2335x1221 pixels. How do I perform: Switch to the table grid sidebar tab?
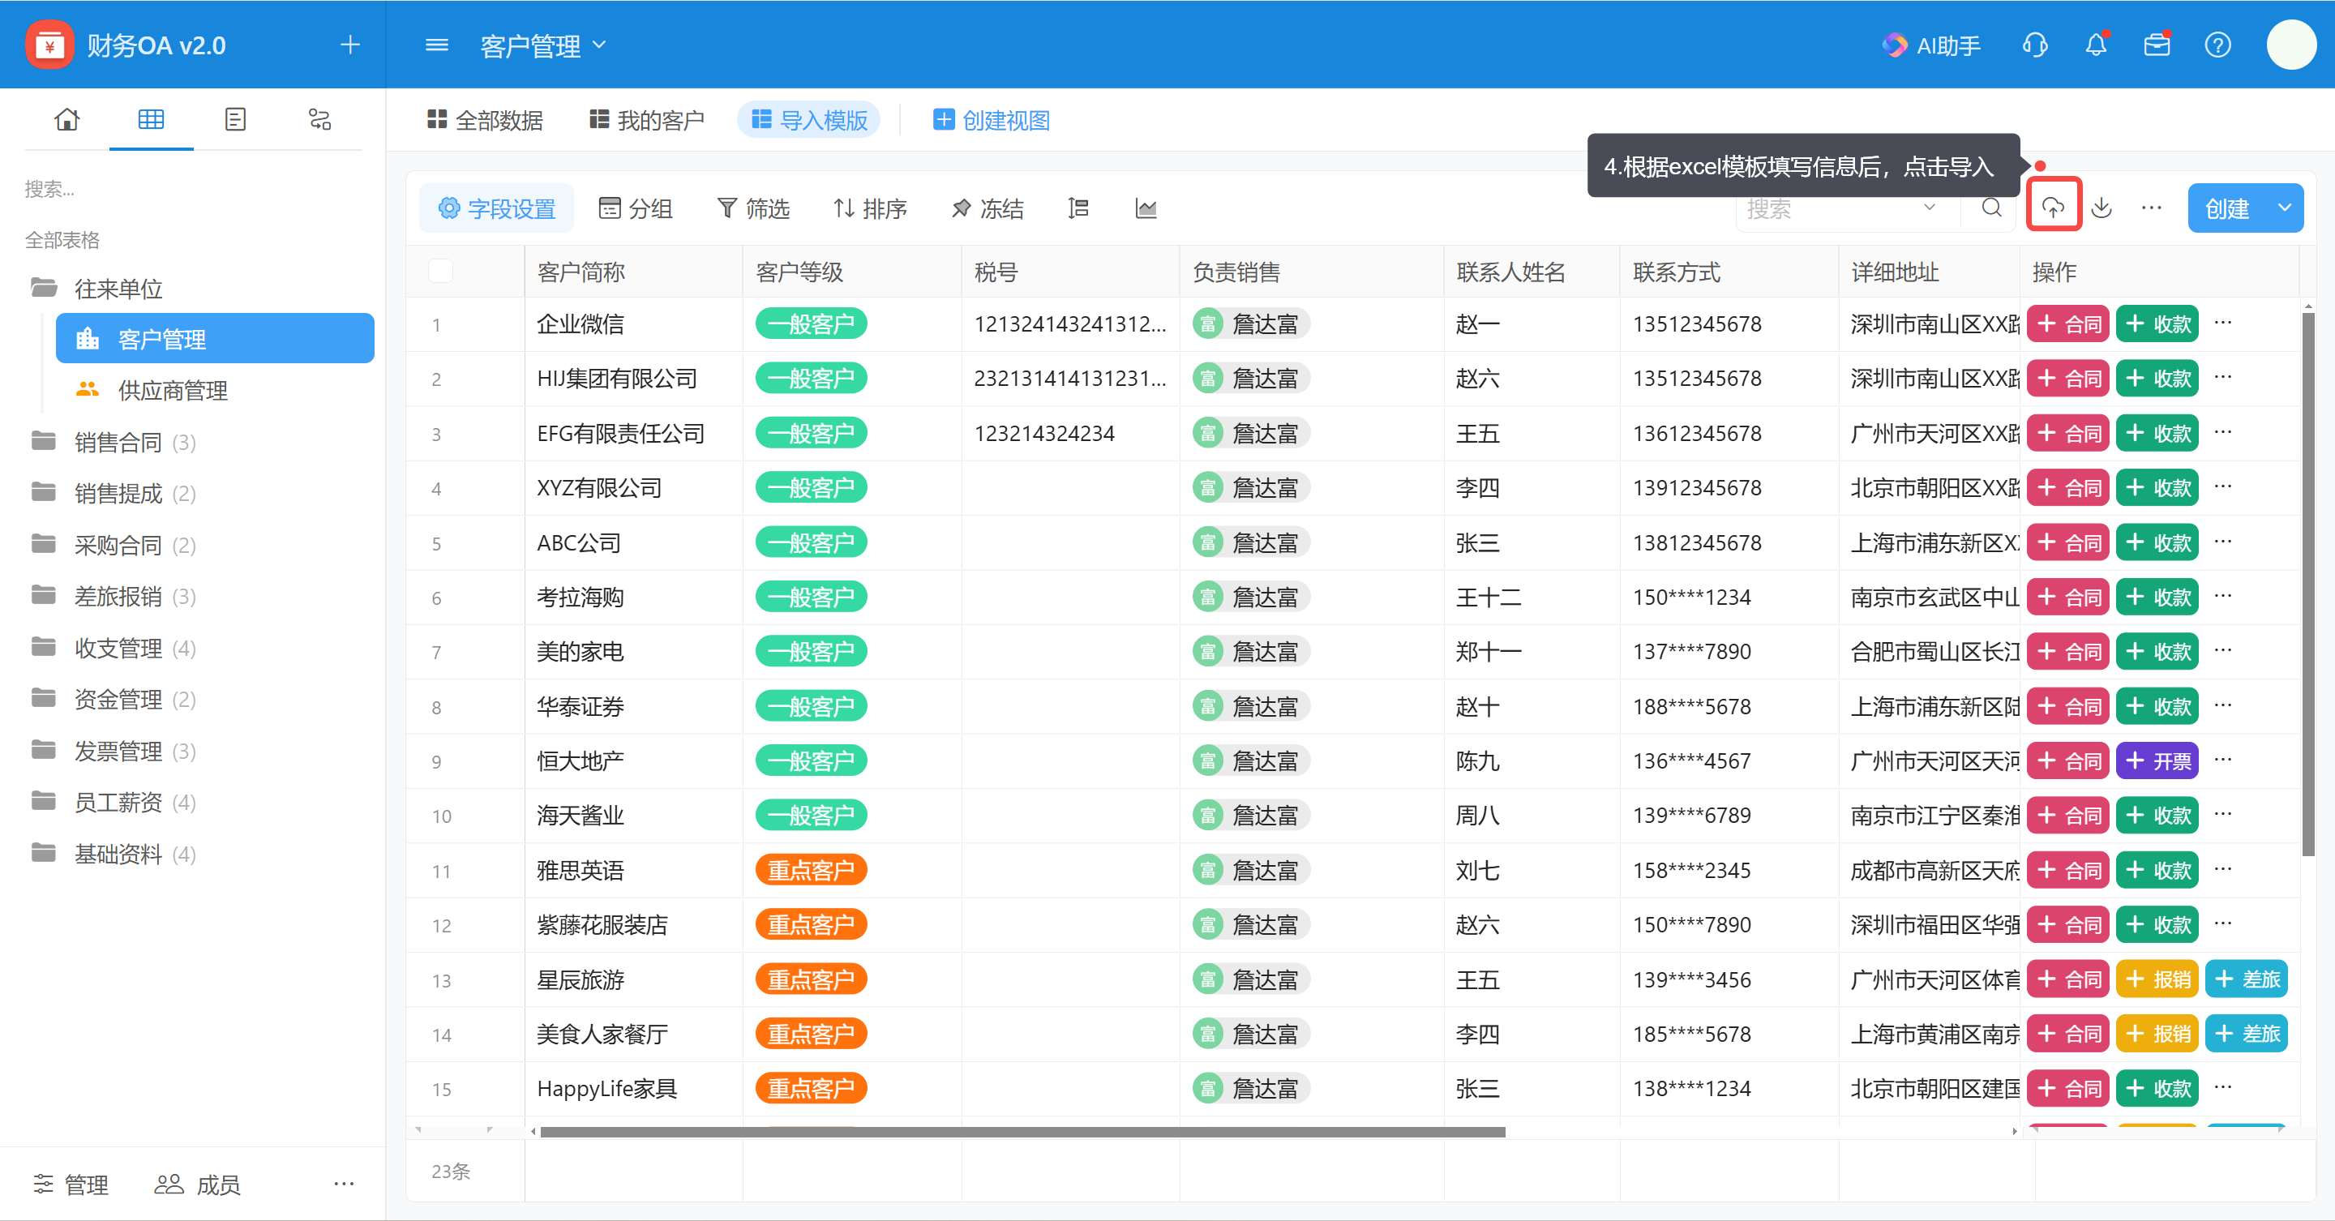tap(152, 120)
